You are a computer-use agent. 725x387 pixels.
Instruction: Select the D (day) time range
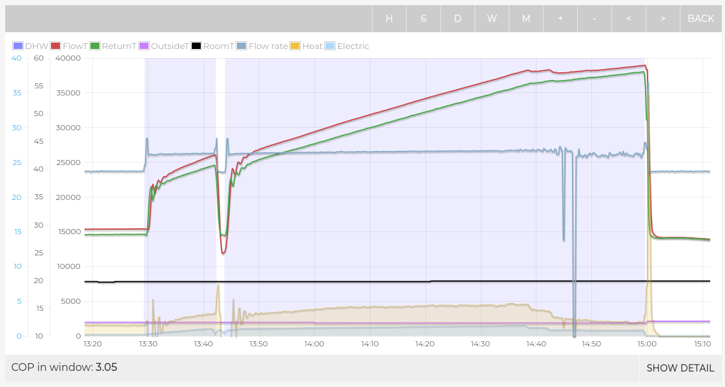pos(458,19)
